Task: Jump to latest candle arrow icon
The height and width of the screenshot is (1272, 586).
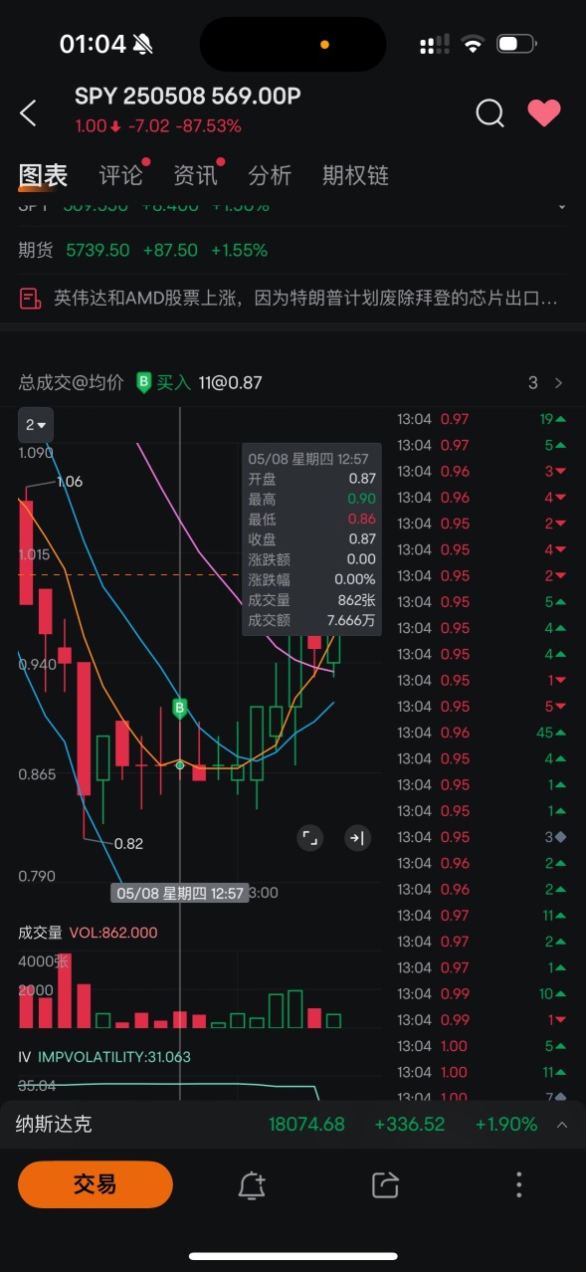Action: click(357, 838)
